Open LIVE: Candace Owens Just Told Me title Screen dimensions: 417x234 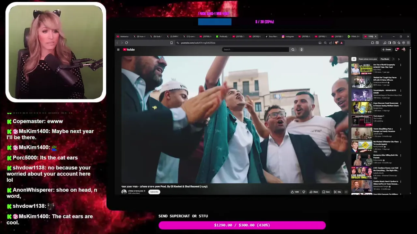pos(386,170)
